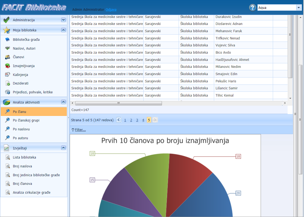Click the Kašnjenja clock icon
Viewport: 304px width, 217px height.
pyautogui.click(x=8, y=75)
